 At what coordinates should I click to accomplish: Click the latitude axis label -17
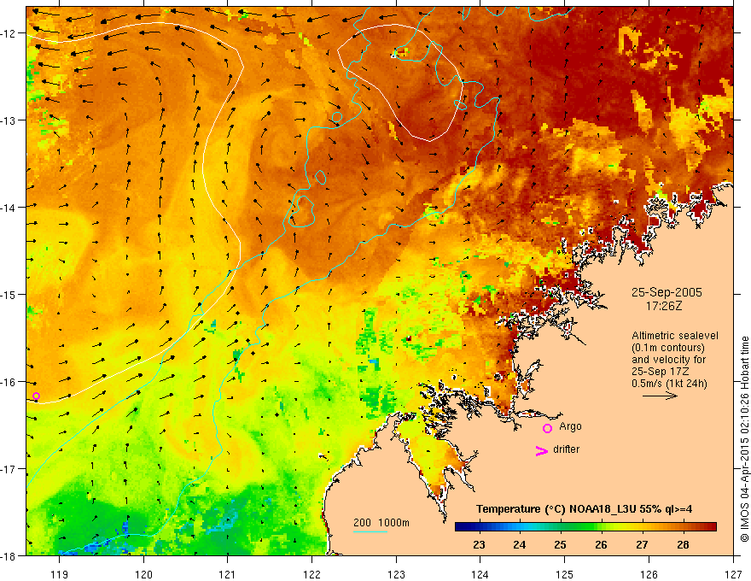[x=9, y=468]
